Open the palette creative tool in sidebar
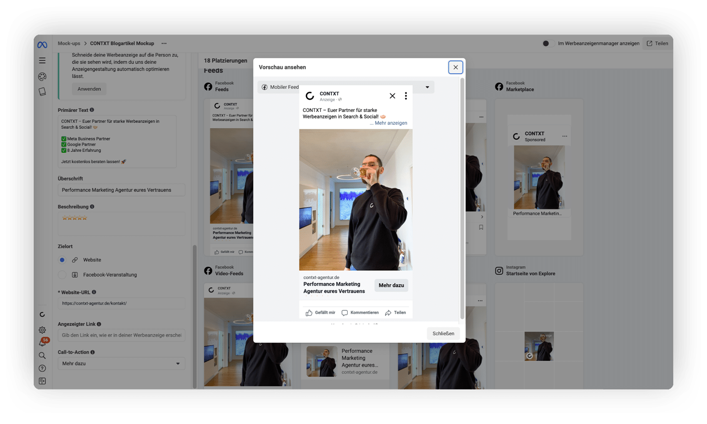This screenshot has height=424, width=707. (42, 77)
